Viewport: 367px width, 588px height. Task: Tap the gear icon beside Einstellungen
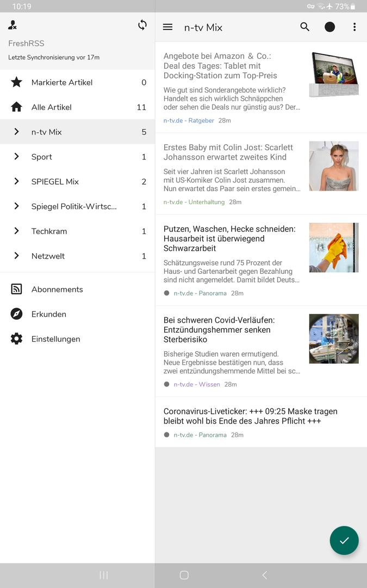pos(16,339)
